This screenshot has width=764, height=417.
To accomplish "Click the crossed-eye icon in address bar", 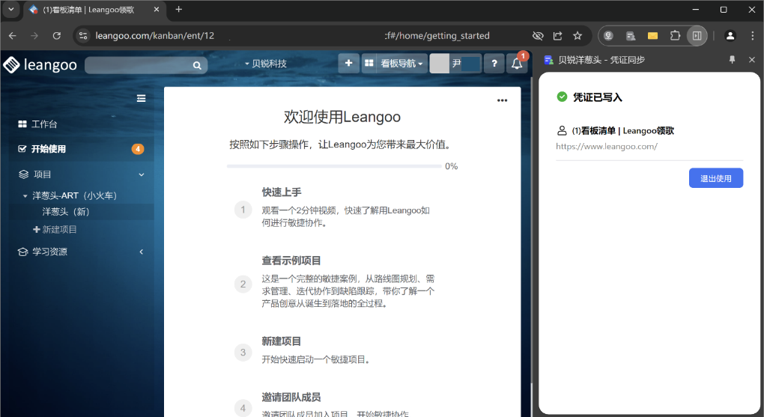I will (x=538, y=36).
